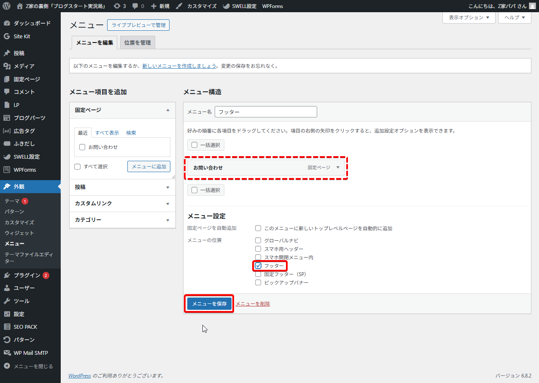This screenshot has width=539, height=383.
Task: Click the メニューを保存 button
Action: 209,304
